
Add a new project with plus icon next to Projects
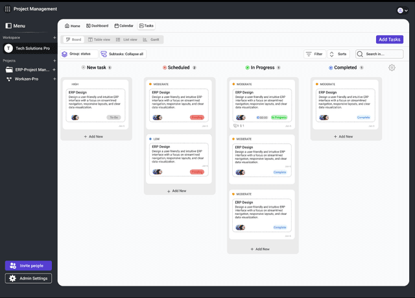(x=54, y=60)
